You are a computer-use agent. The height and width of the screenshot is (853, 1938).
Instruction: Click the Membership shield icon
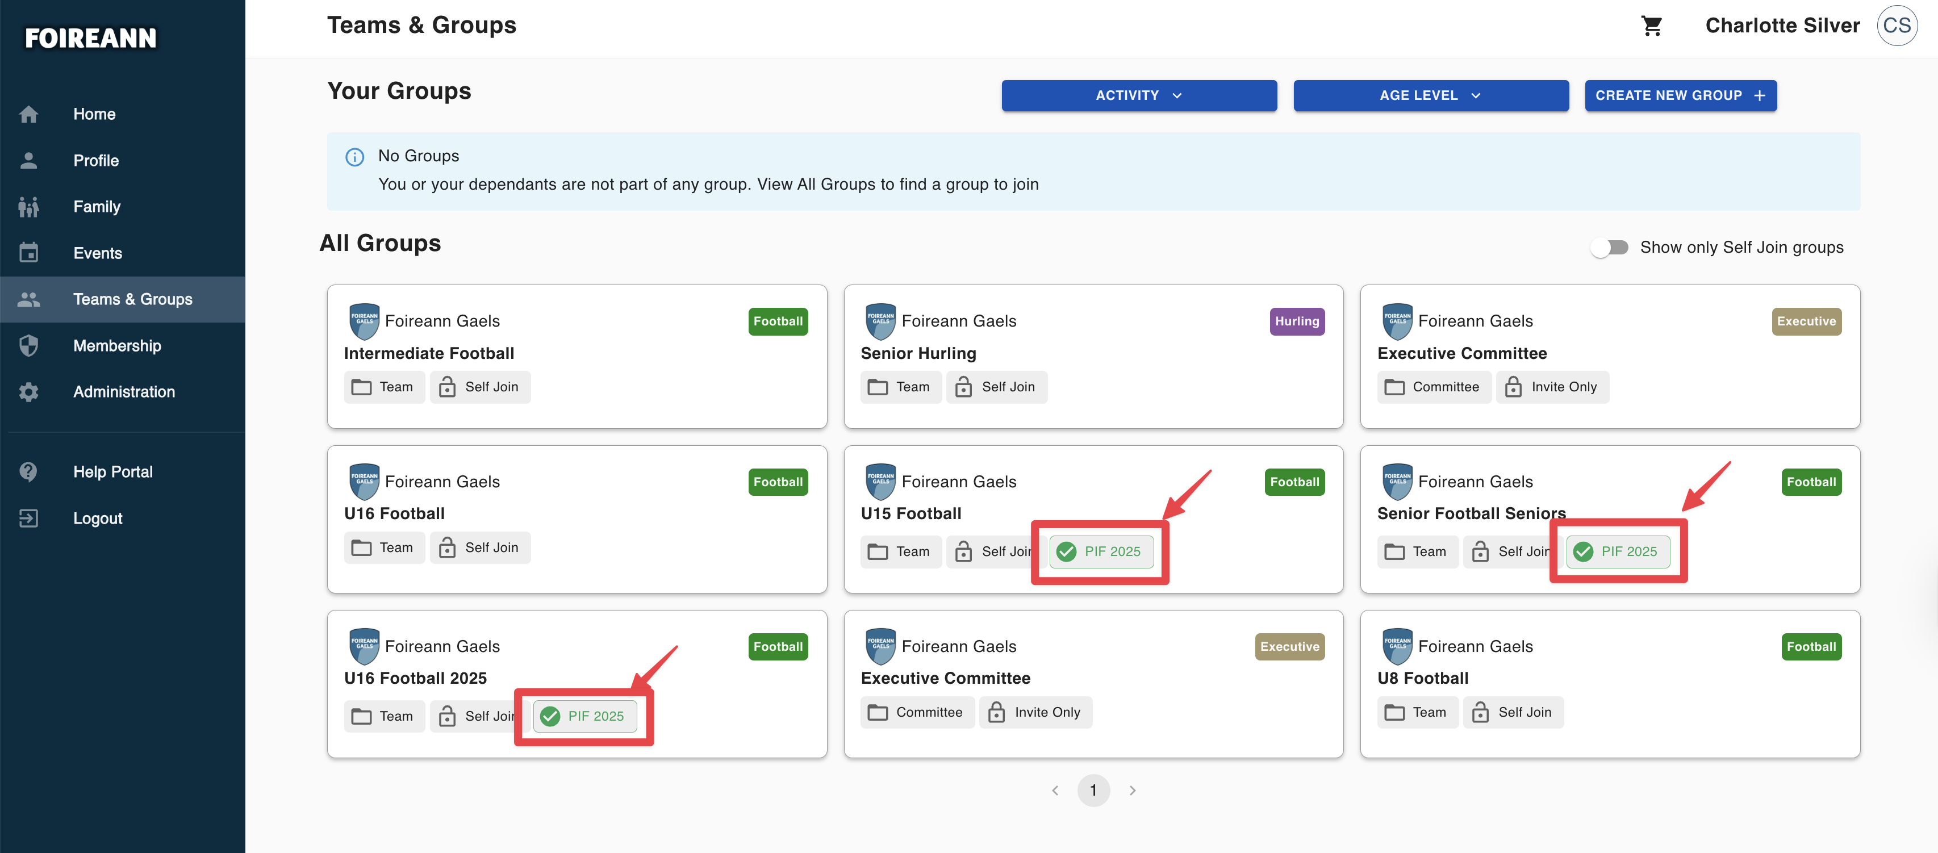28,345
